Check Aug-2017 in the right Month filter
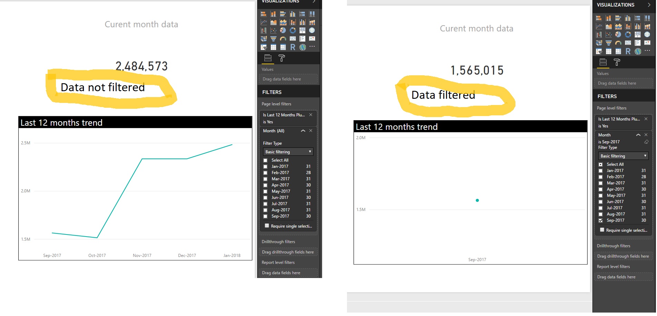This screenshot has height=316, width=657. coord(601,214)
